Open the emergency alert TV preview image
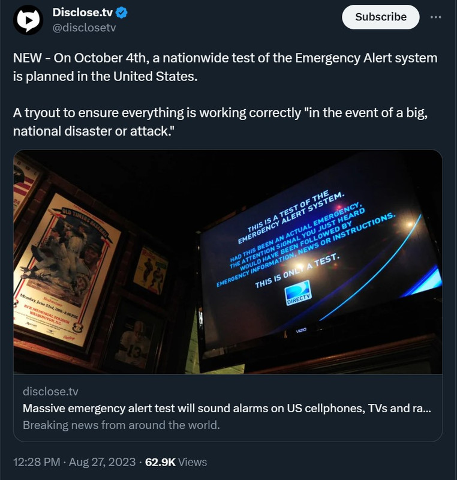The image size is (457, 480). click(228, 262)
